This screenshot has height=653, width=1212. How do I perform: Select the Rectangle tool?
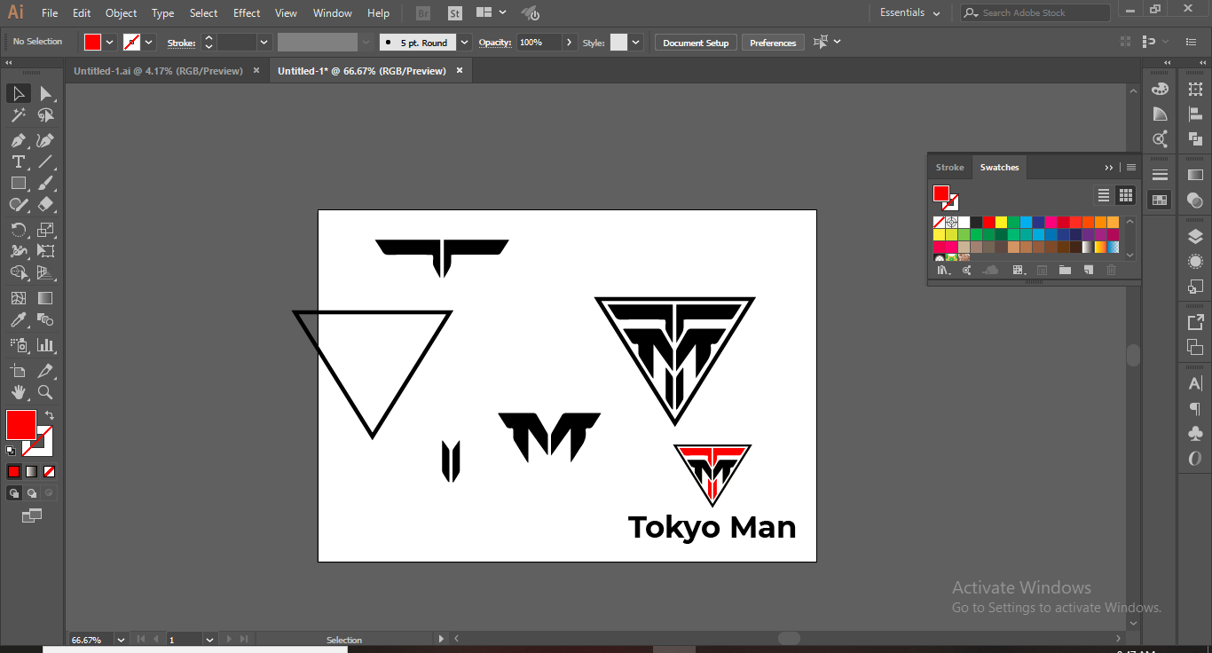18,183
